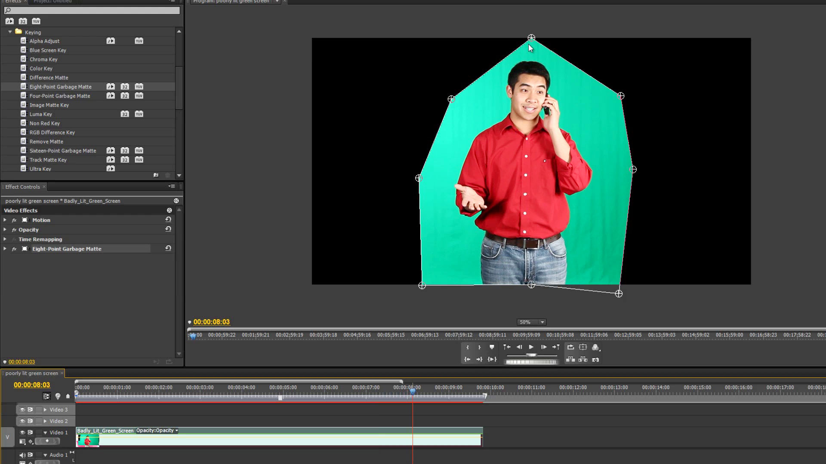826x464 pixels.
Task: Select the Step Forward playback icon
Action: click(544, 347)
